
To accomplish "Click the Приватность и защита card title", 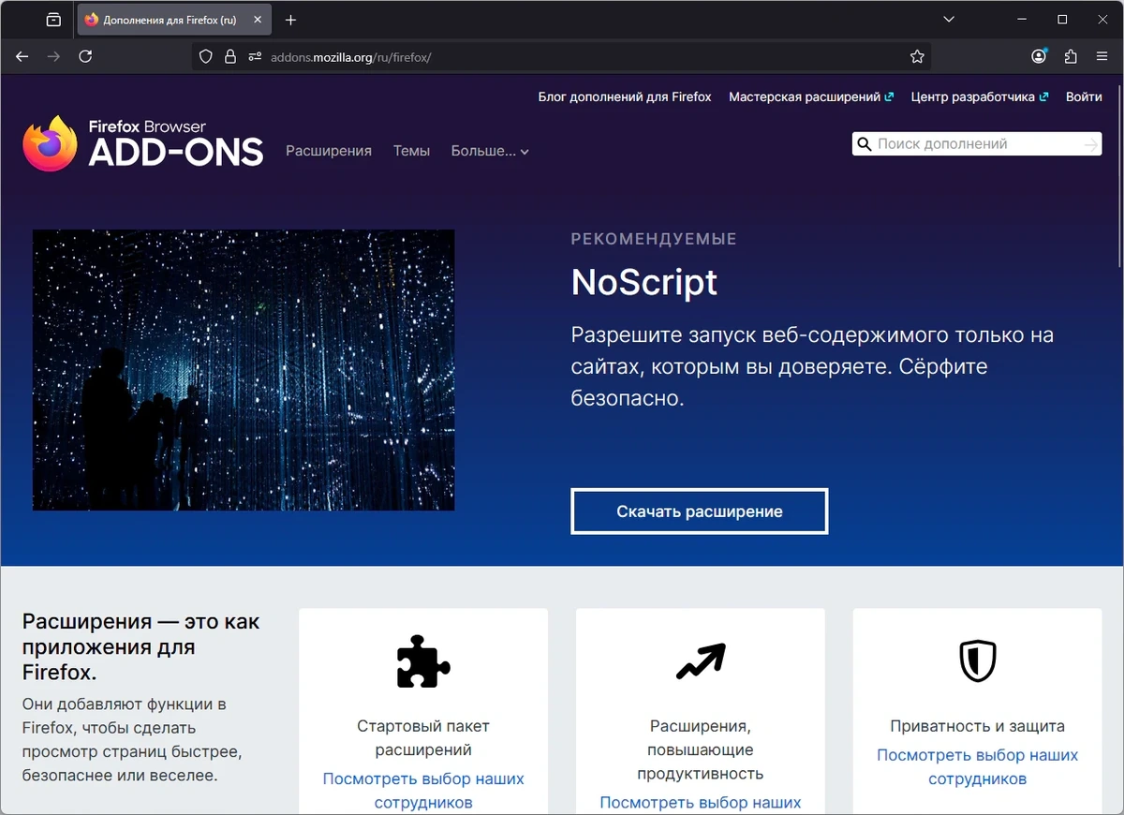I will pos(978,726).
